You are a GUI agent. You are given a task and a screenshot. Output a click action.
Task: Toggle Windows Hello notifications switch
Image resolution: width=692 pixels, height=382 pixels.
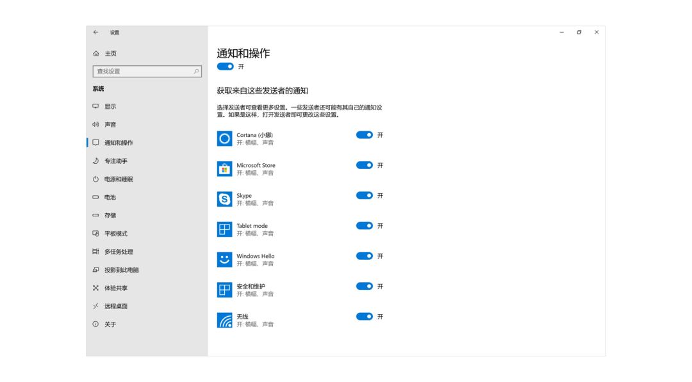point(365,256)
